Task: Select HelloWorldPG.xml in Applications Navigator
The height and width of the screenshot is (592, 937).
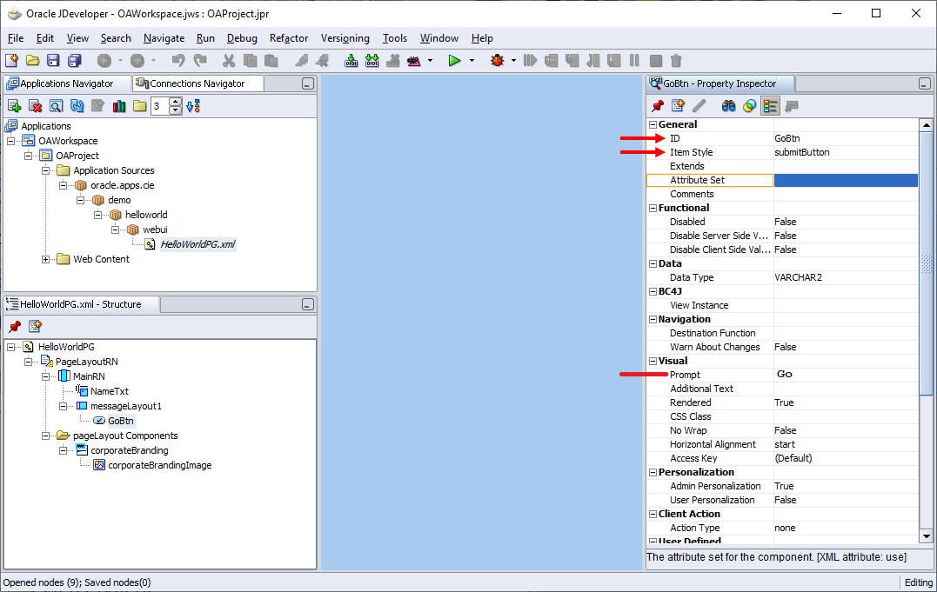Action: pos(197,244)
